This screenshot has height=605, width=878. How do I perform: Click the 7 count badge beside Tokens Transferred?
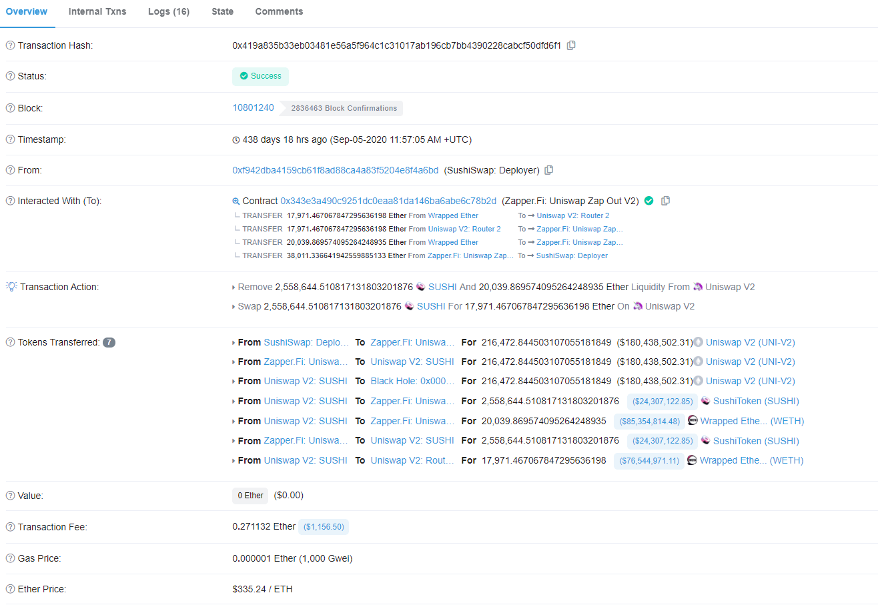coord(109,342)
